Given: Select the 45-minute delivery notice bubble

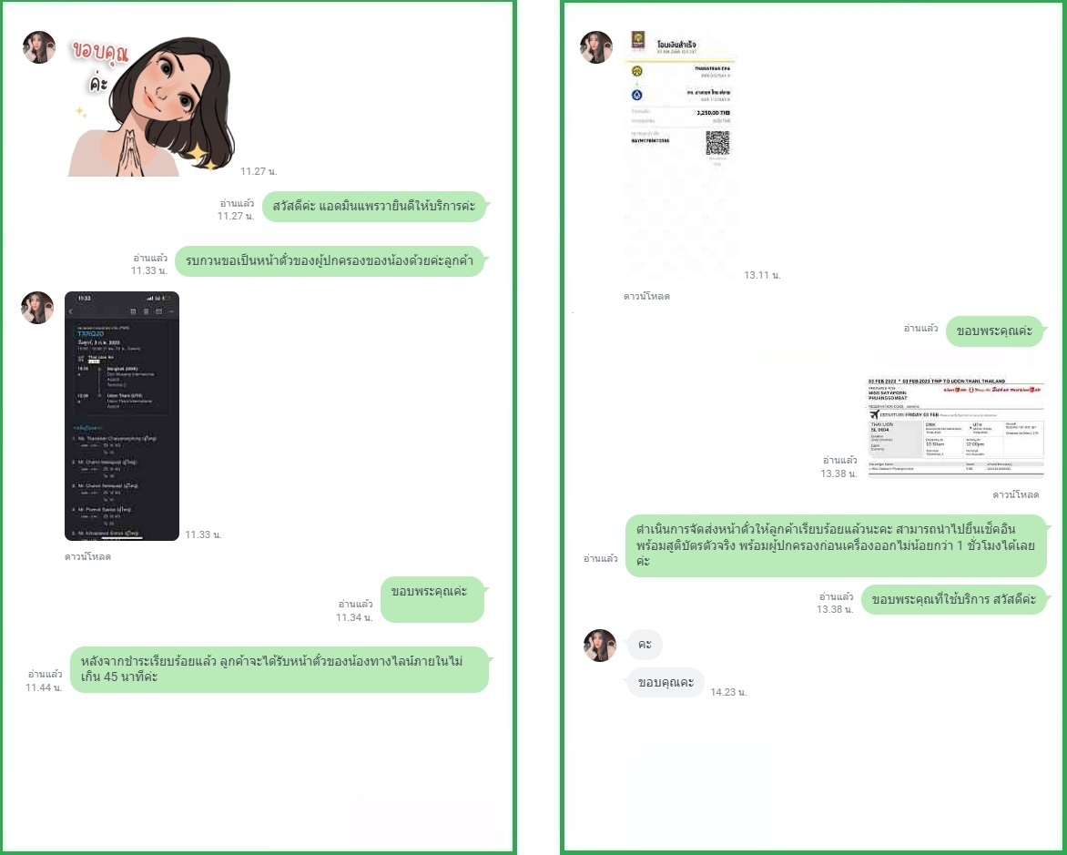Looking at the screenshot, I should (x=279, y=669).
